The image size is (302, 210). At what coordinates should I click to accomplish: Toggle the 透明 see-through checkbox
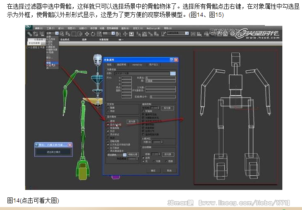[108, 121]
